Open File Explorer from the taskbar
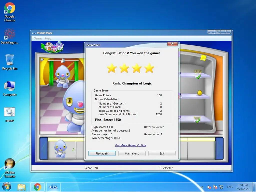The height and width of the screenshot is (192, 256). point(21,187)
